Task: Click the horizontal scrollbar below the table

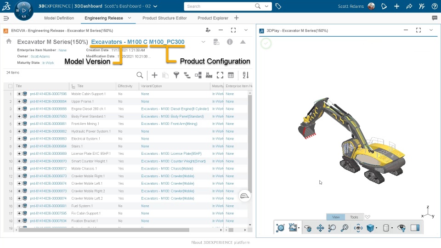Action: [x=104, y=230]
